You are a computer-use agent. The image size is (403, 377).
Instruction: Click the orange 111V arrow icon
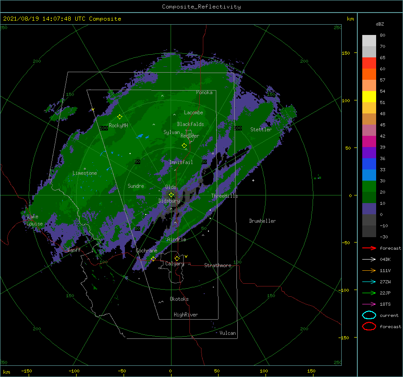[369, 270]
